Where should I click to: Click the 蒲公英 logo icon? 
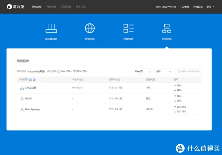point(9,7)
